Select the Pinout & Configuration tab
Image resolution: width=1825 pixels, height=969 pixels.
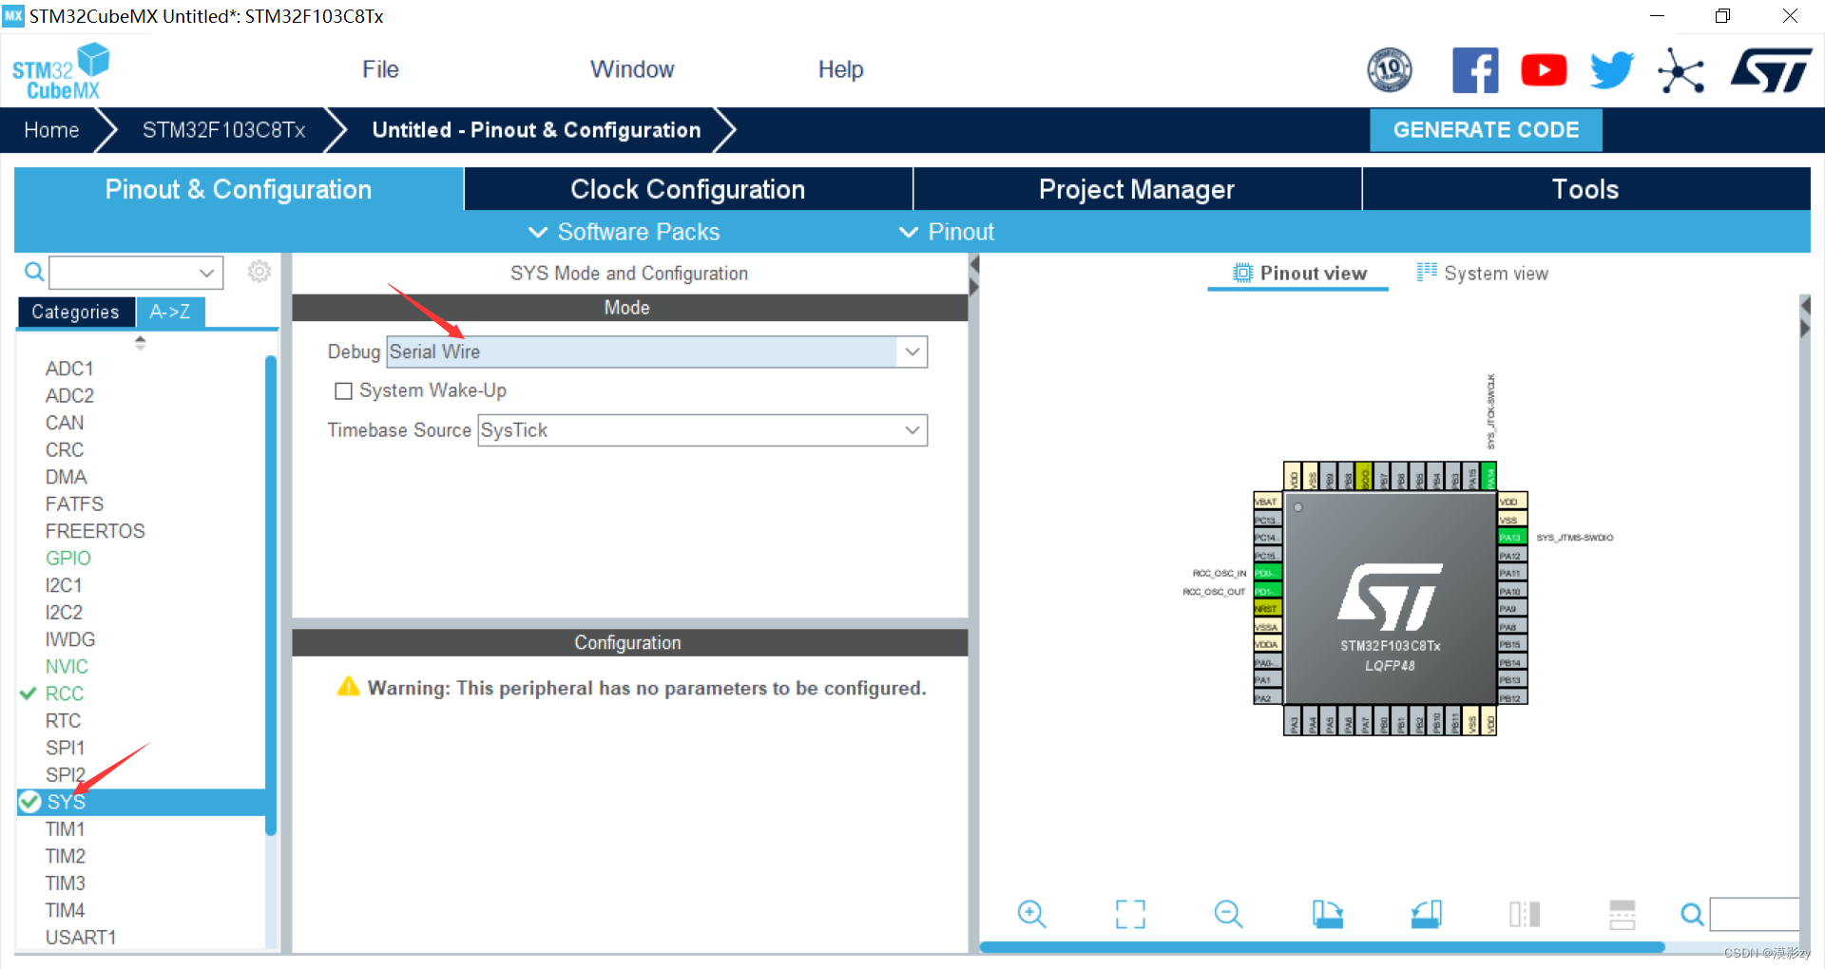tap(239, 189)
